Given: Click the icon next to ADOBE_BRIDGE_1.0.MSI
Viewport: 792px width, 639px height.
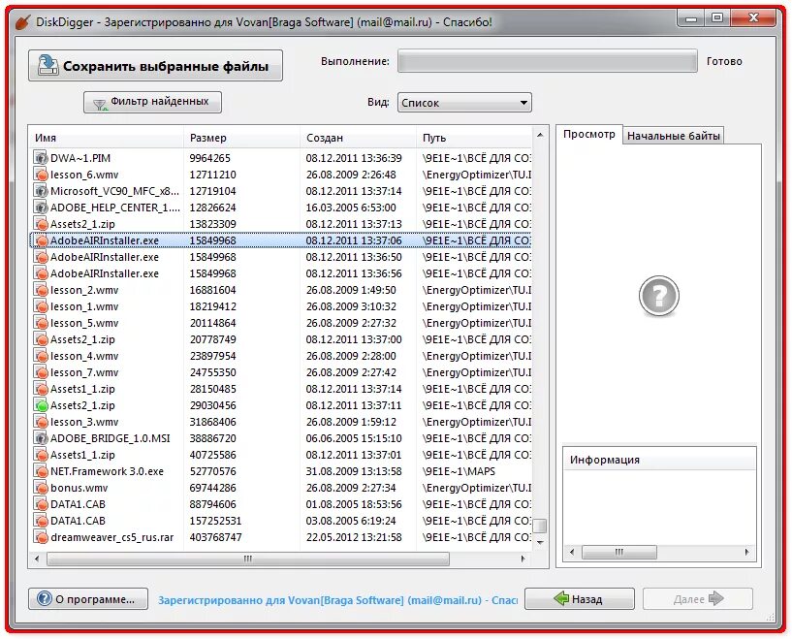Looking at the screenshot, I should click(x=41, y=438).
